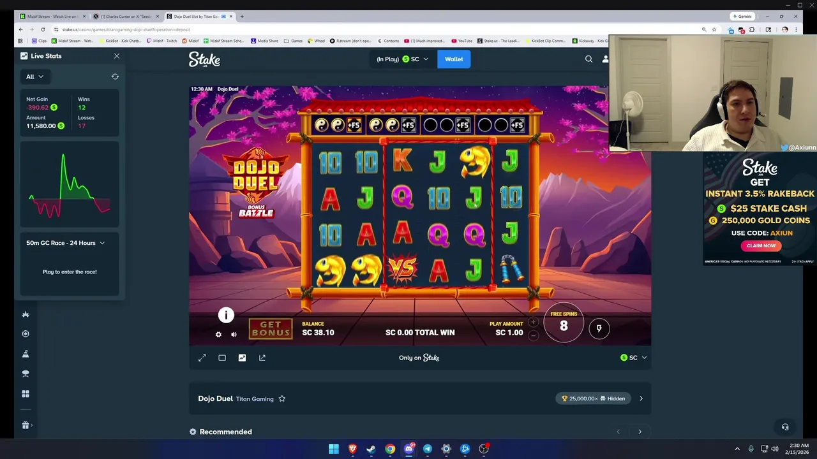Enter fullscreen mode for the game
Screen dimensions: 817x459
(x=202, y=358)
